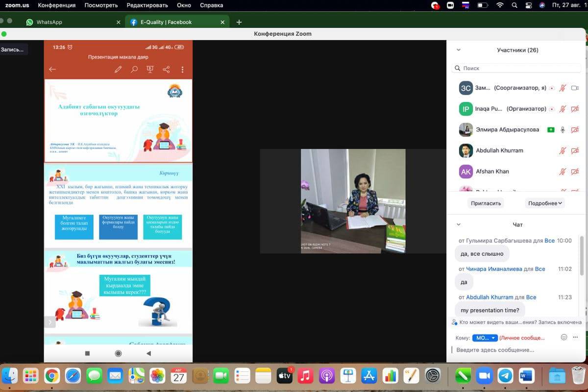Open Spotlight search in the menu bar

[514, 5]
